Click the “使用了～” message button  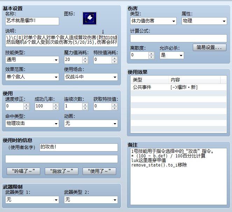[x=99, y=171]
